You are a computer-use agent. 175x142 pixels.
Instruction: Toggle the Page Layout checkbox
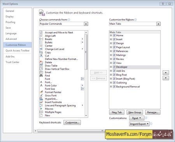tap(114, 47)
